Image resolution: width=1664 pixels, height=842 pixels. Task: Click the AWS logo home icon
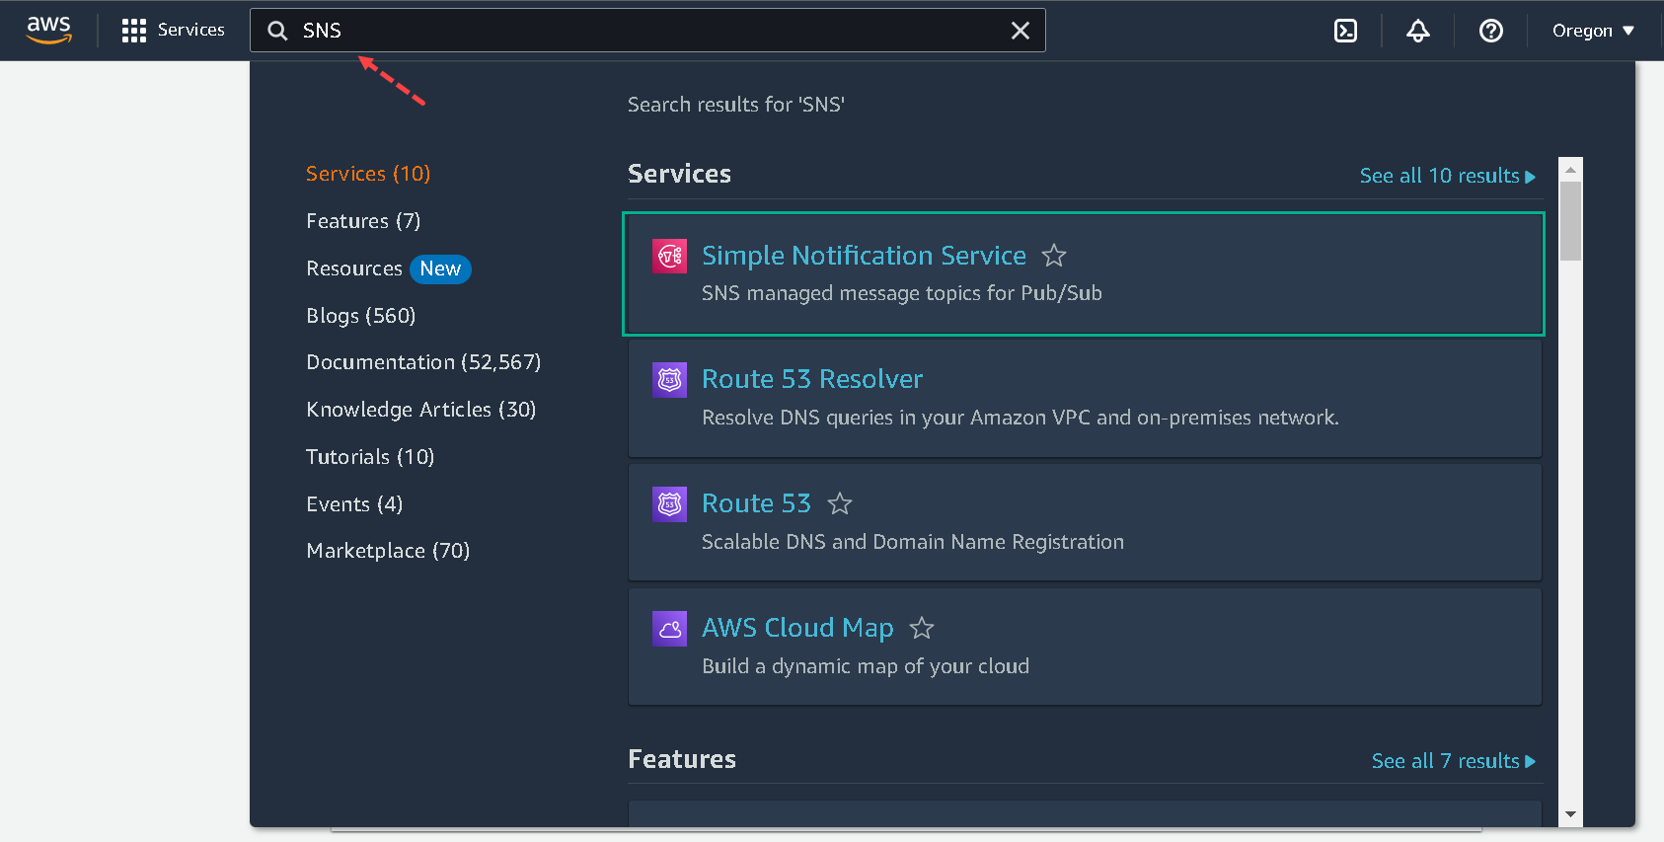click(48, 30)
